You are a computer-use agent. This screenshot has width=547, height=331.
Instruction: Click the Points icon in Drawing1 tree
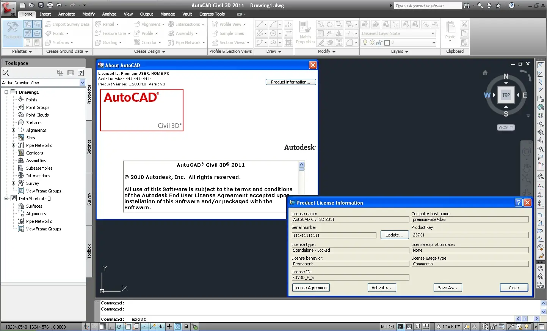pyautogui.click(x=21, y=99)
